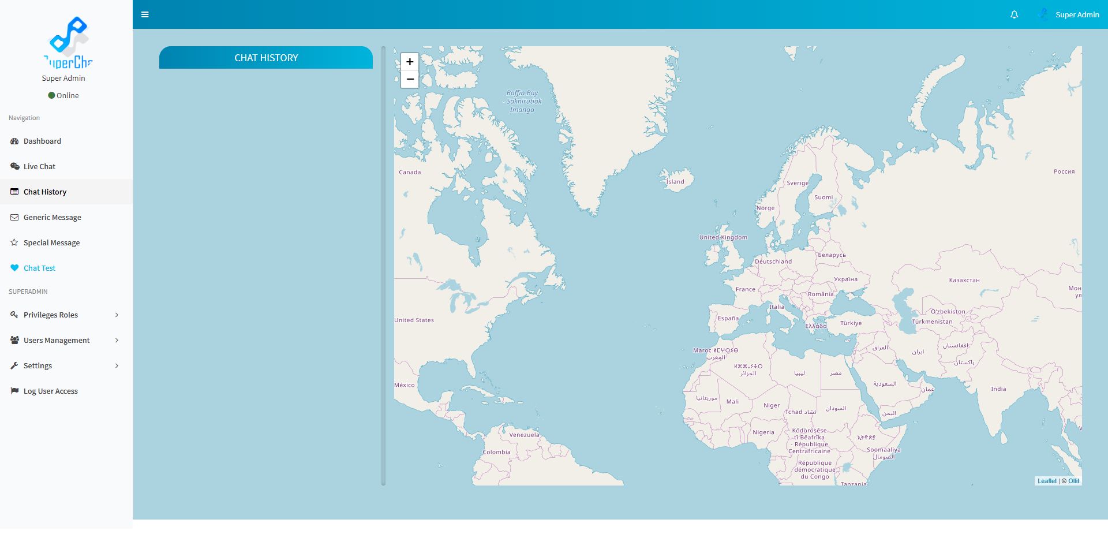Click the Generic Message envelope icon

coord(14,218)
